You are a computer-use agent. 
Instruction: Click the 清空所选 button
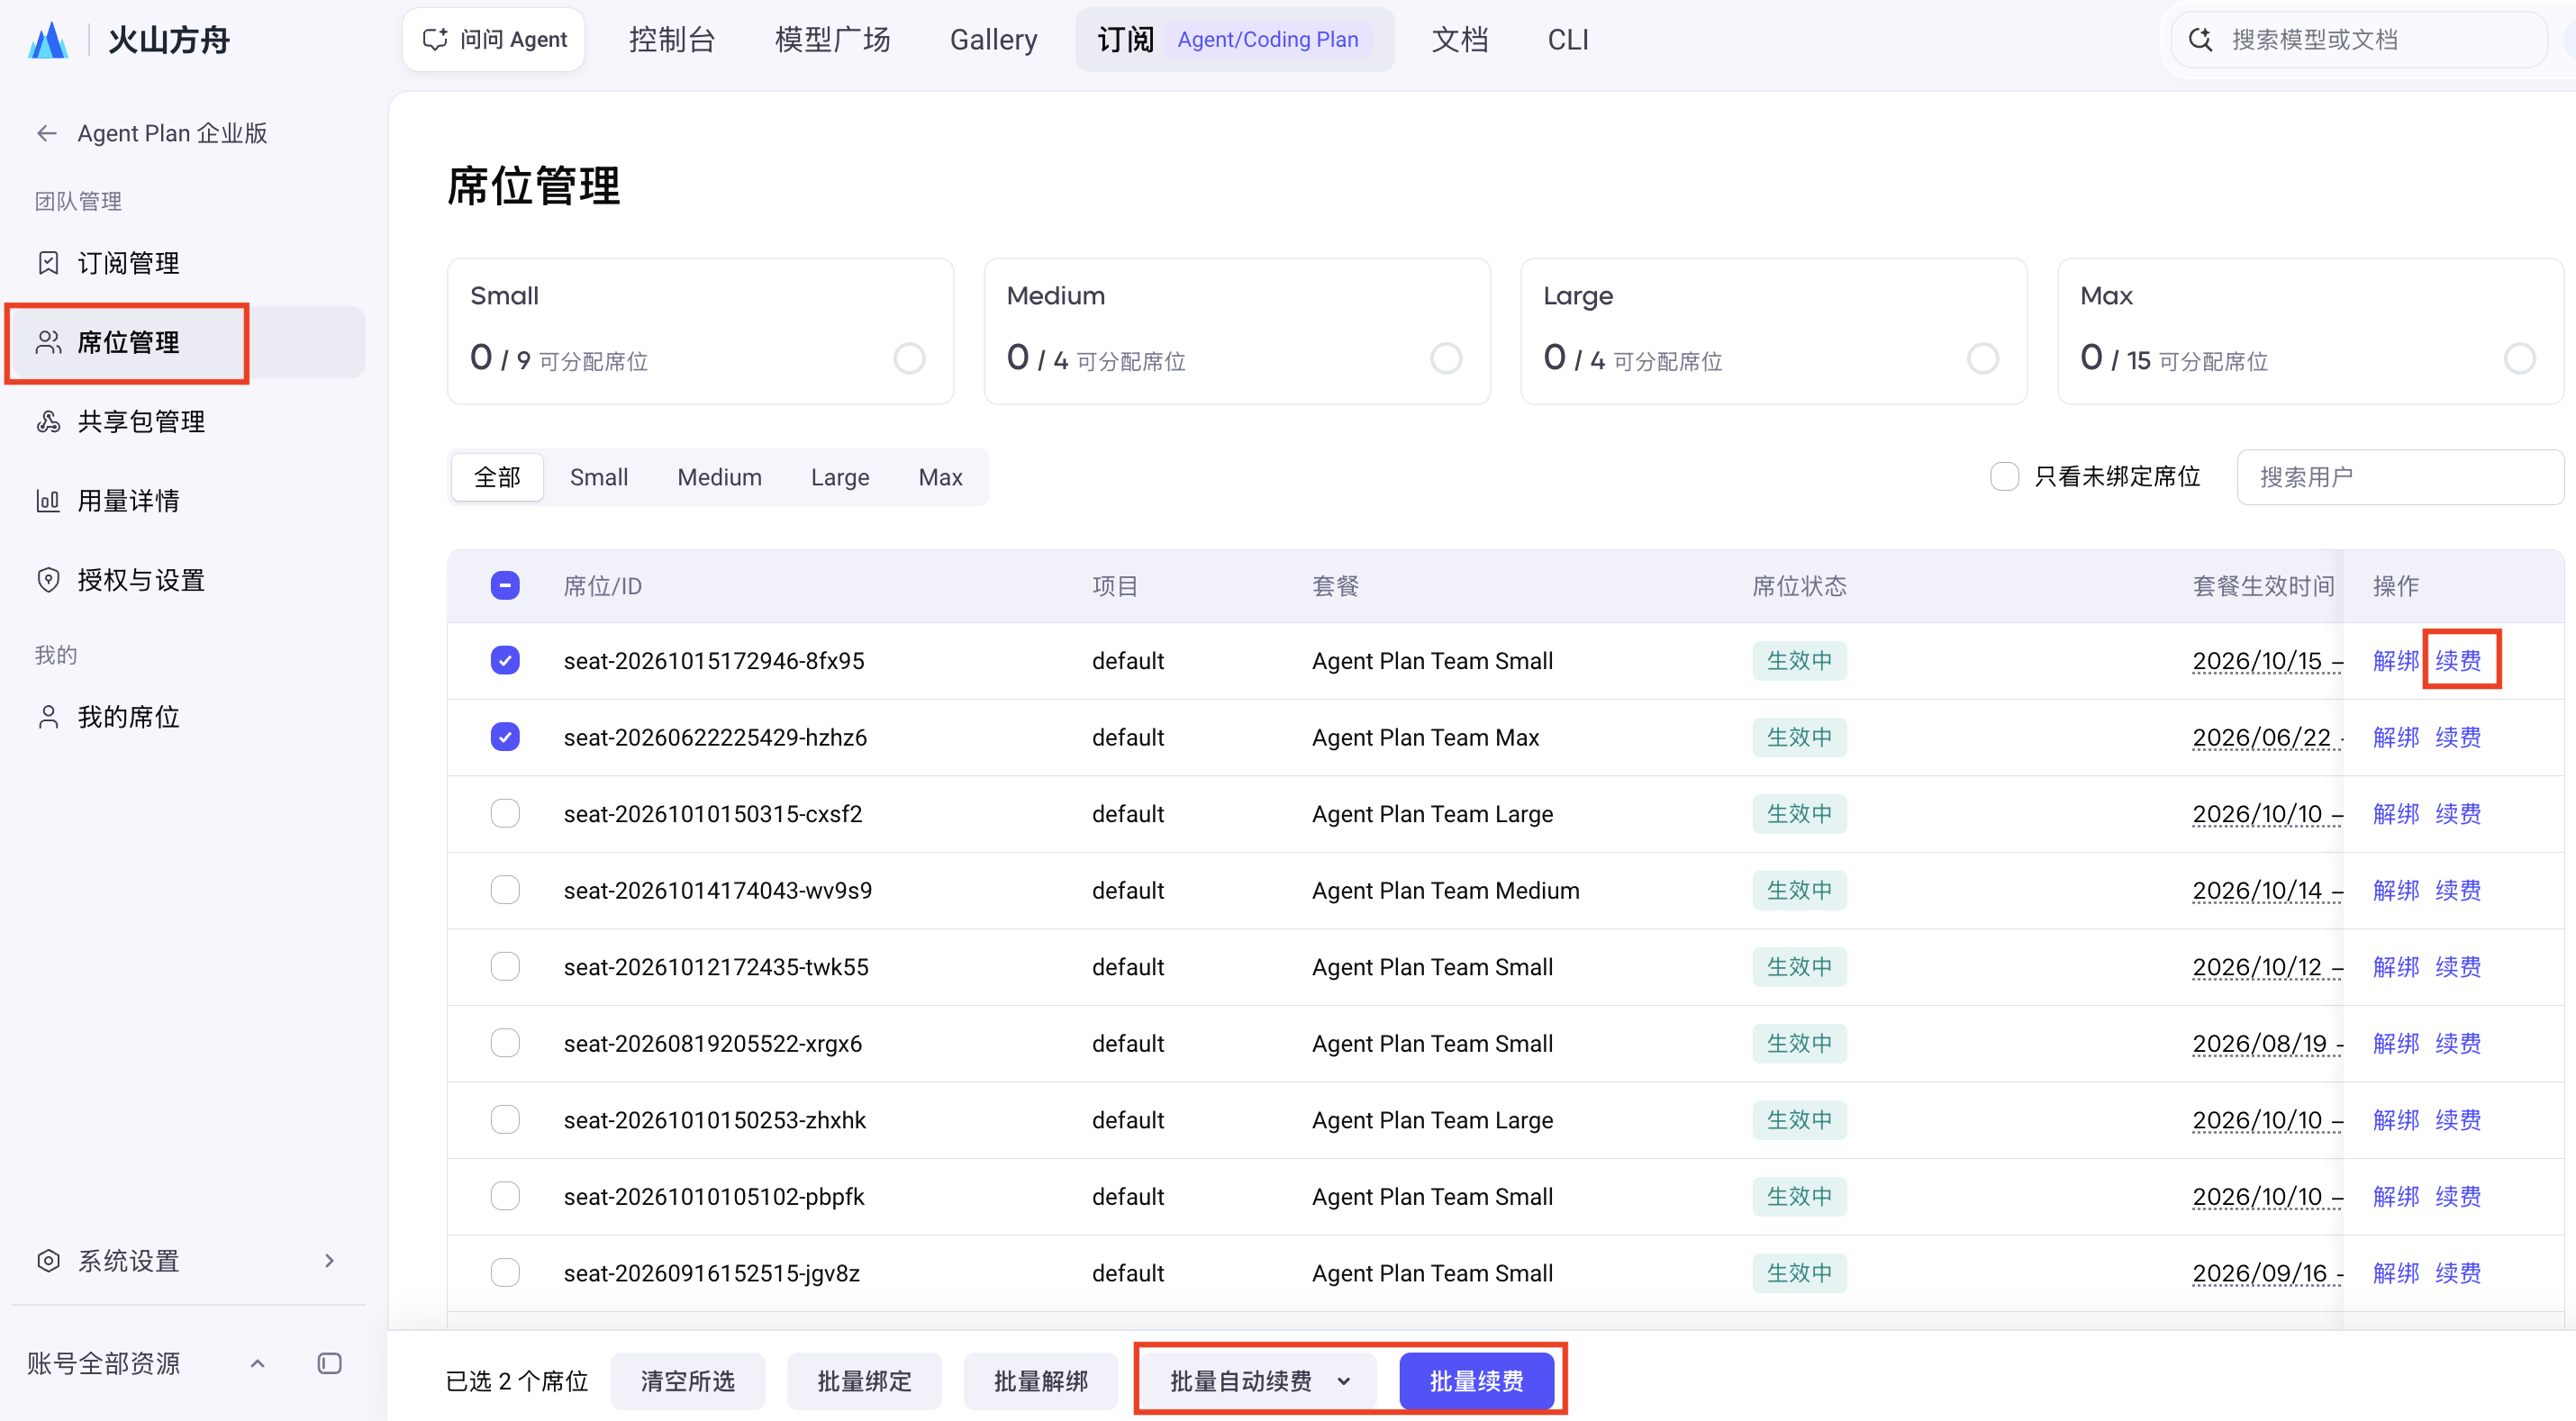point(688,1381)
